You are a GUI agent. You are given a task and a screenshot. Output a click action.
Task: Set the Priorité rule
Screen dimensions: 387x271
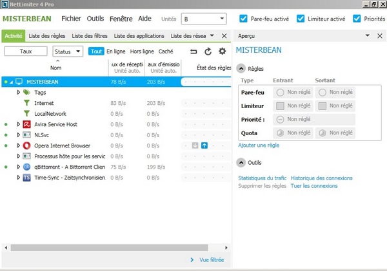[314, 120]
